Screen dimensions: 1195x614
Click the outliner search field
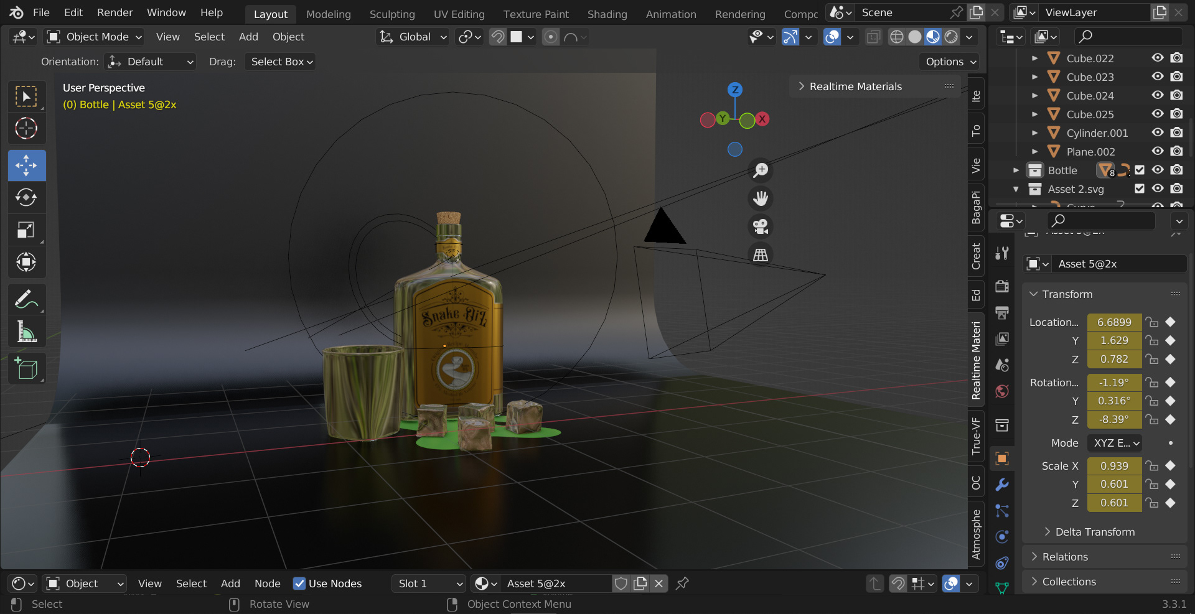tap(1128, 37)
